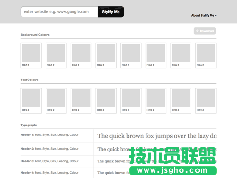Select the last Text Colours swatch
This screenshot has height=178, width=237.
click(x=206, y=101)
